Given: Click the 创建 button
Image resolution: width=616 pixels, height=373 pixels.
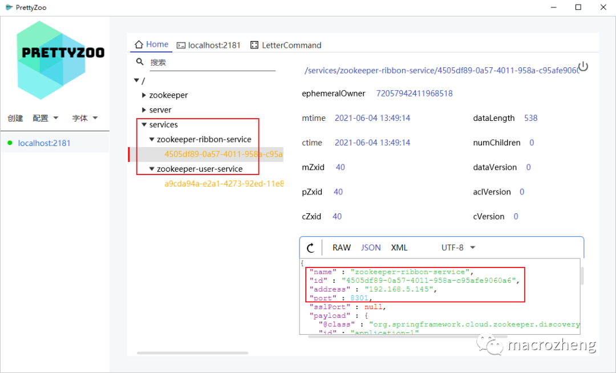Looking at the screenshot, I should click(x=15, y=118).
